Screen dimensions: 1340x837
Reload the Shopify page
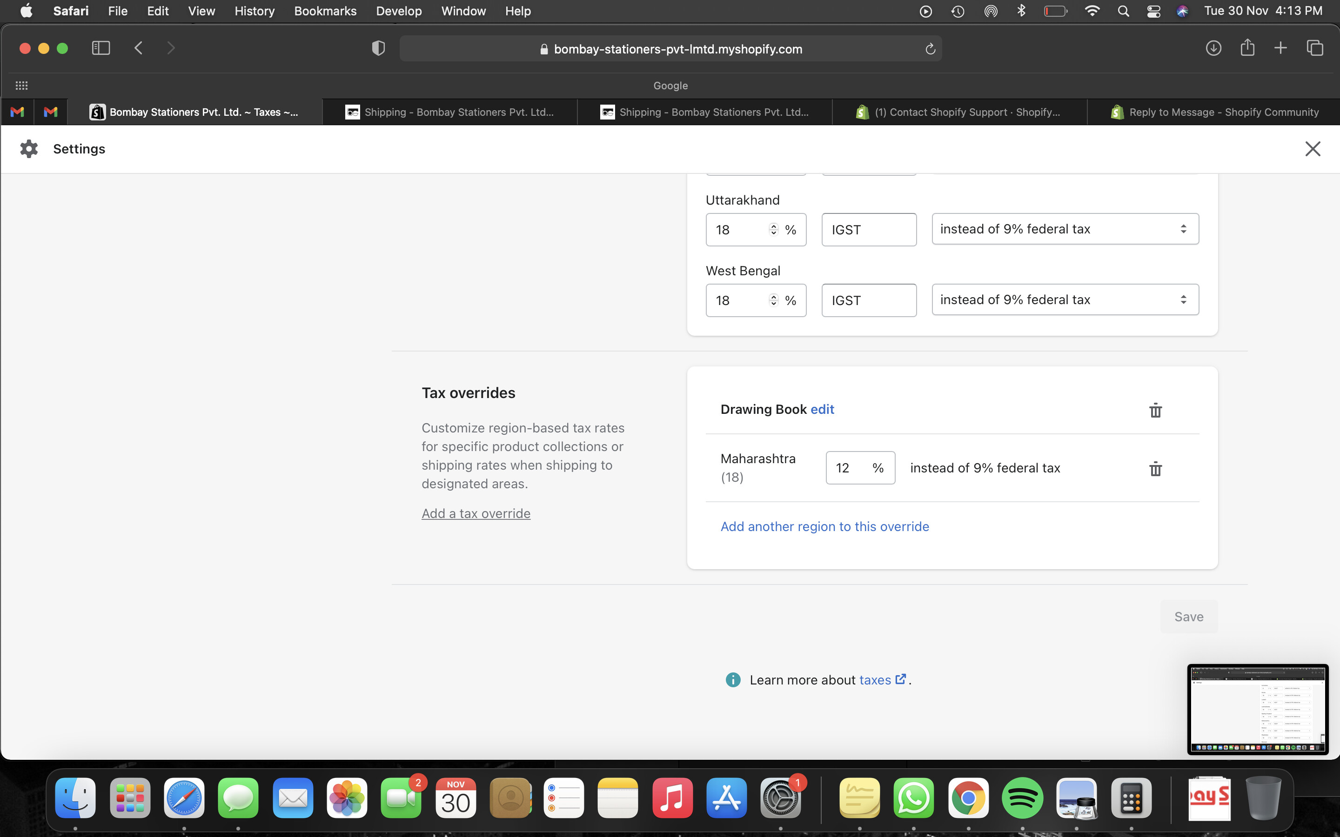(930, 49)
